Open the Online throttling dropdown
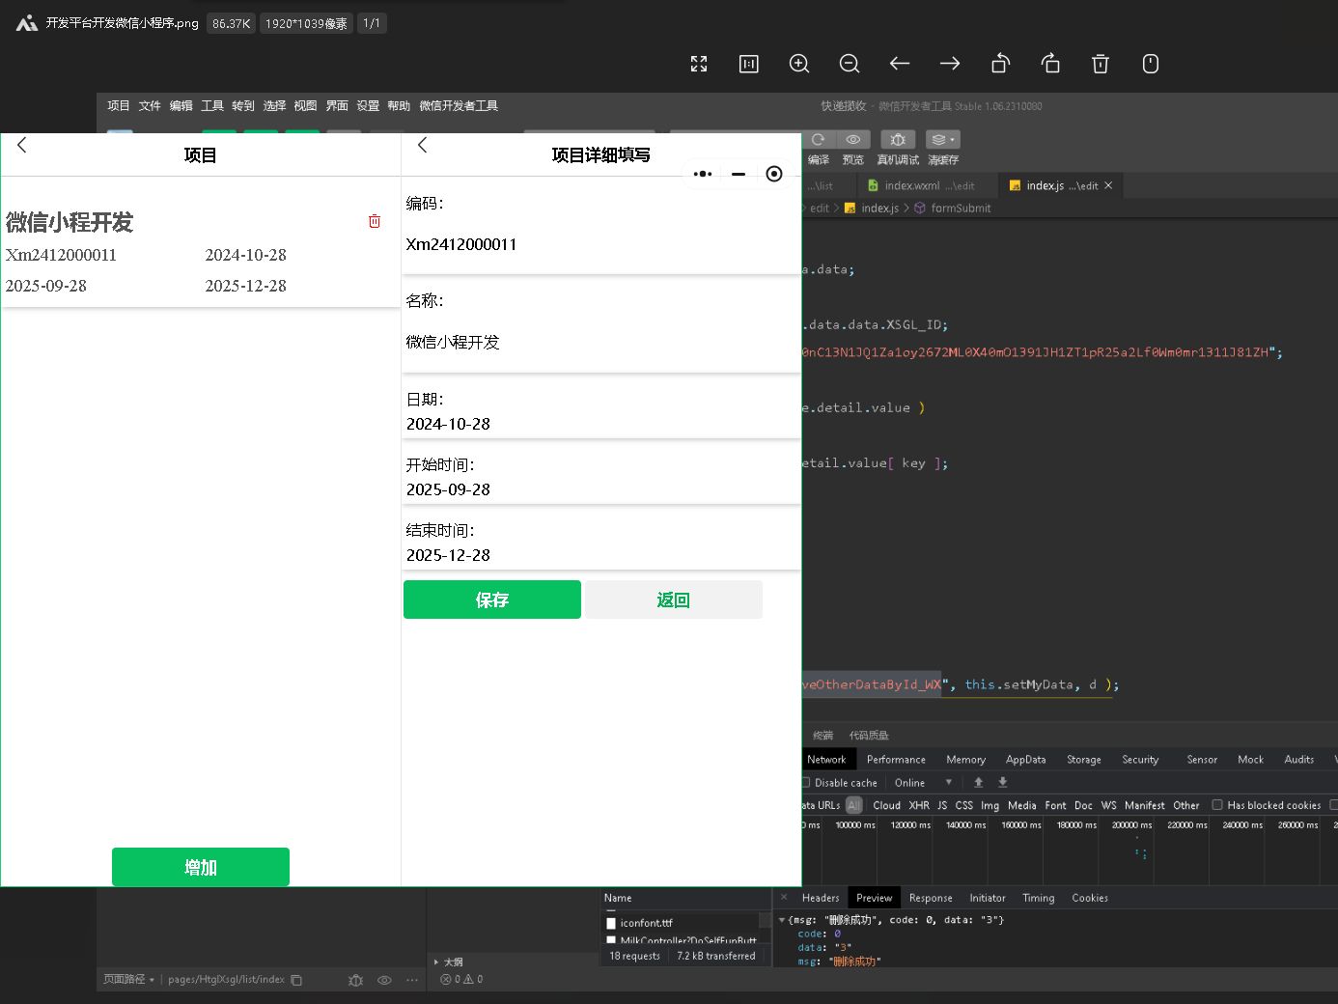The image size is (1338, 1004). pos(923,783)
